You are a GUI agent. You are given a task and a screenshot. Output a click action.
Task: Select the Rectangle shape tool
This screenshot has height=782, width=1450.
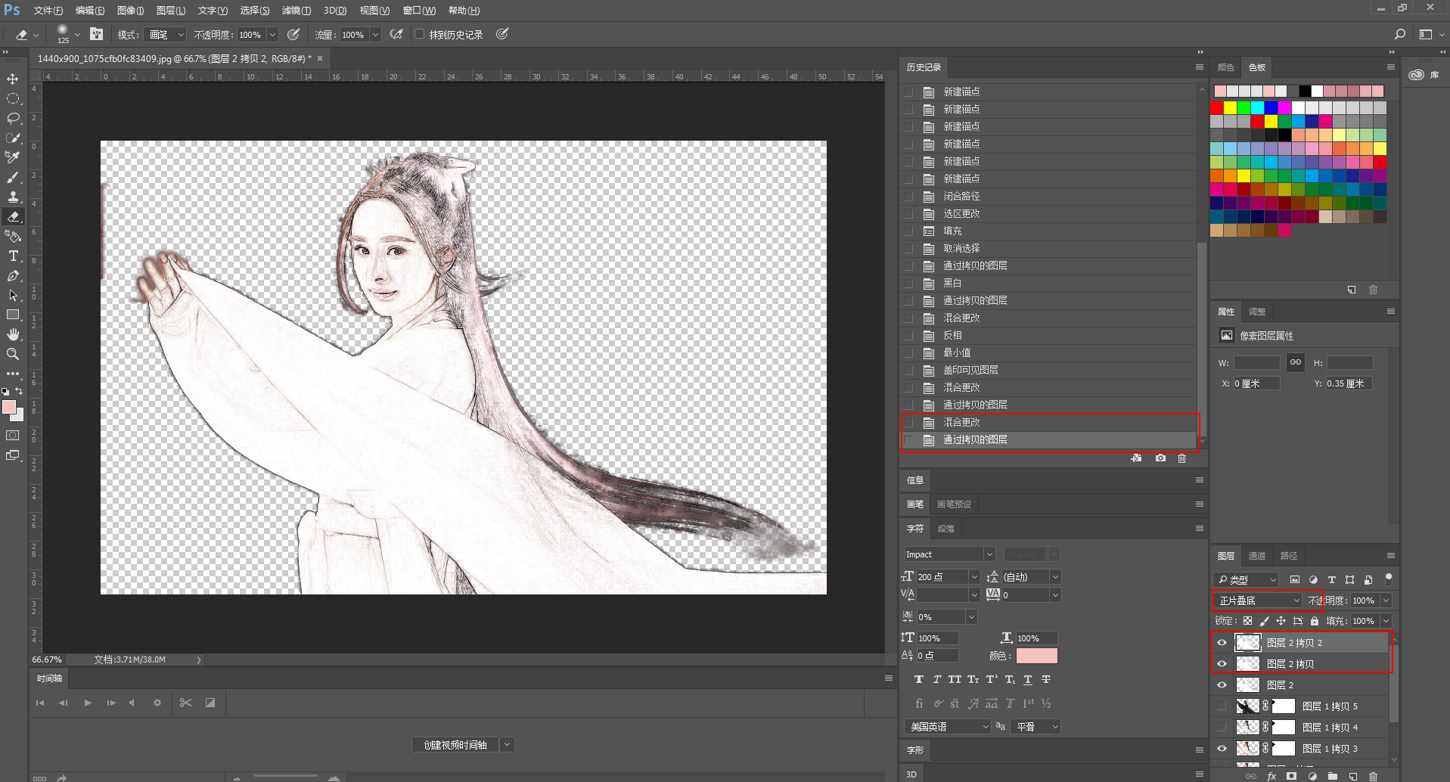click(x=13, y=315)
